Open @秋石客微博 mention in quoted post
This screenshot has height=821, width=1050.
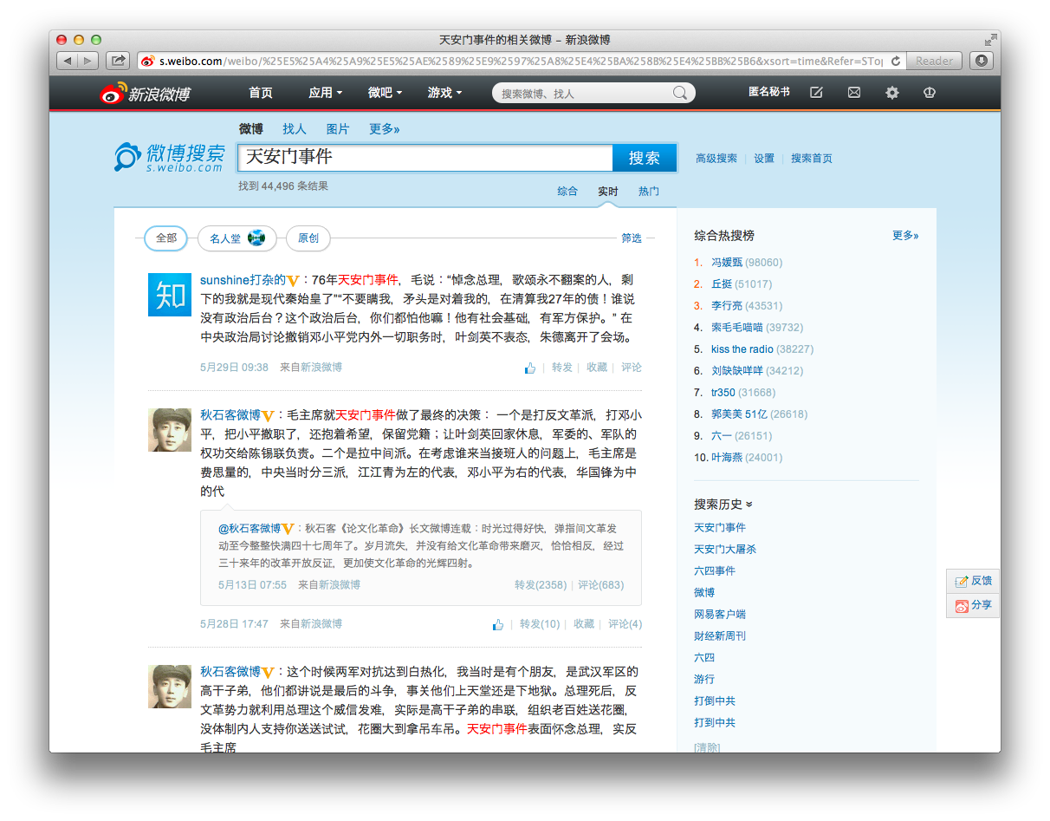(250, 528)
